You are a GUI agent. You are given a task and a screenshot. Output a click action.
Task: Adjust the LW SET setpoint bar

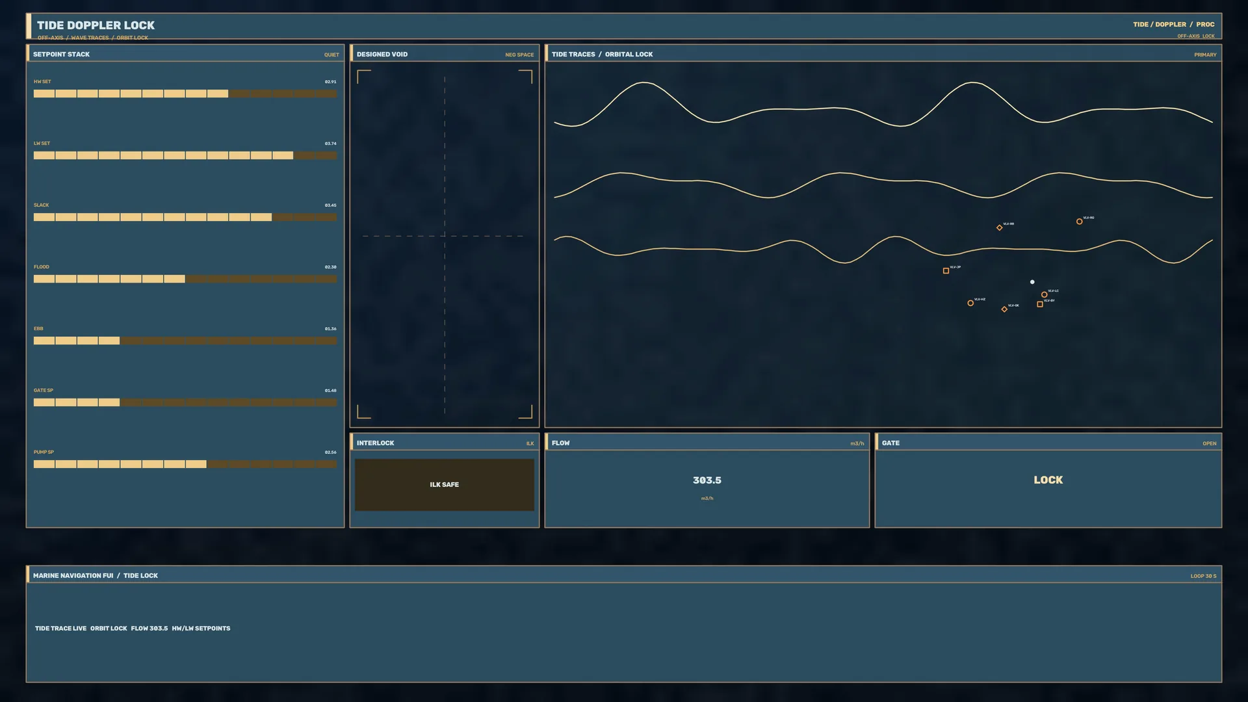coord(185,155)
